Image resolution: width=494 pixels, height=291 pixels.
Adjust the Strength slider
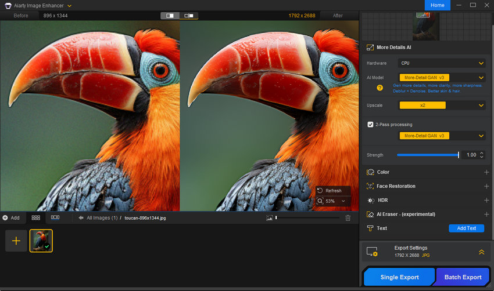click(428, 155)
